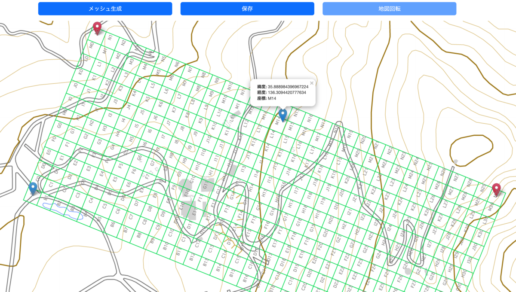Select grid cell E0
This screenshot has height=292, width=516.
49,152
